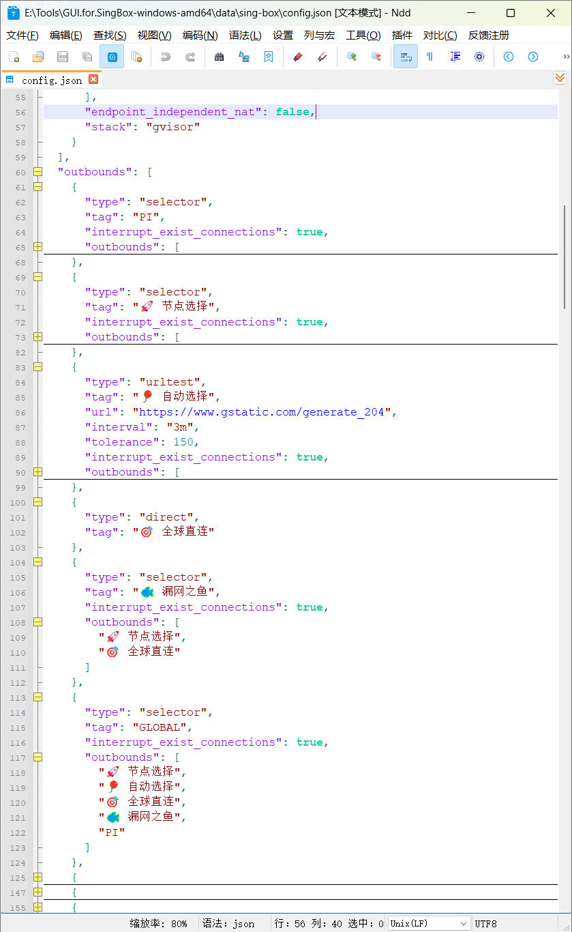Image resolution: width=572 pixels, height=932 pixels.
Task: Collapse the block at line 100
Action: (37, 502)
